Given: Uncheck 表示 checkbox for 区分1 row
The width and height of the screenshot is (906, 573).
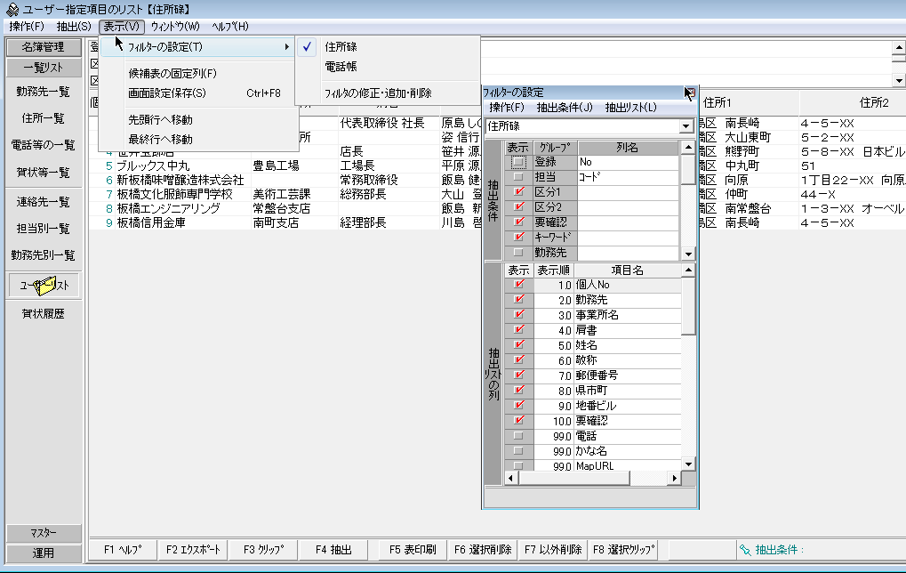Looking at the screenshot, I should 518,192.
